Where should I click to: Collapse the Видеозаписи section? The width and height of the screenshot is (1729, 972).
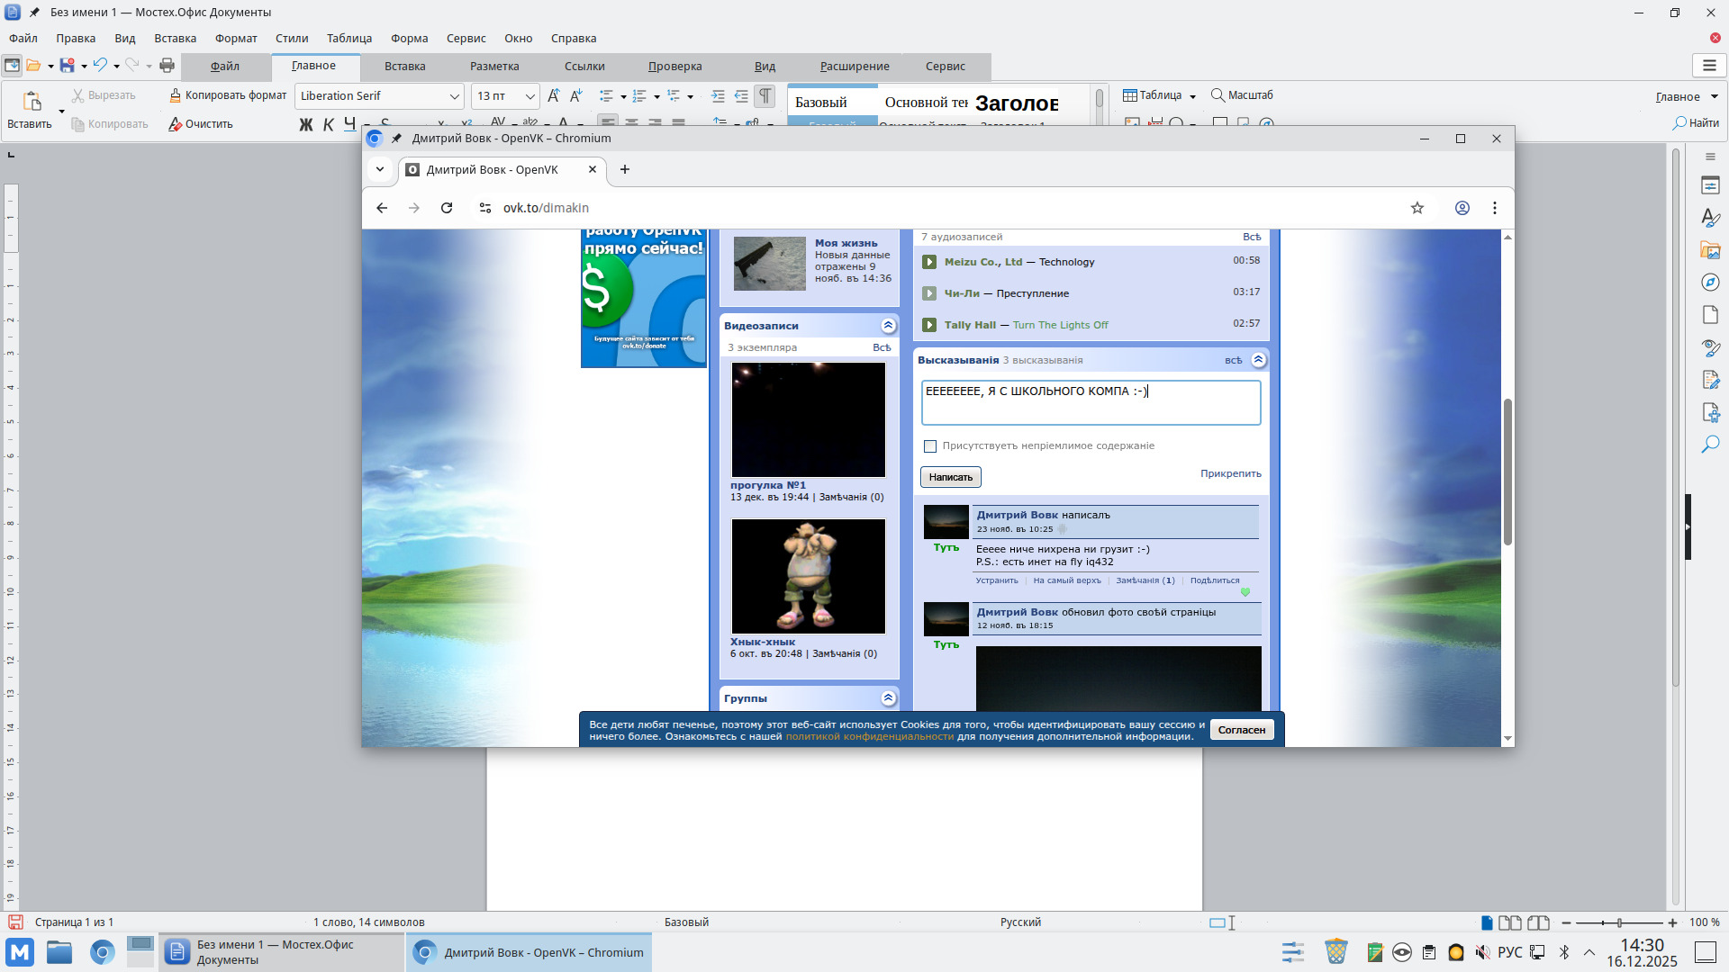pos(888,326)
